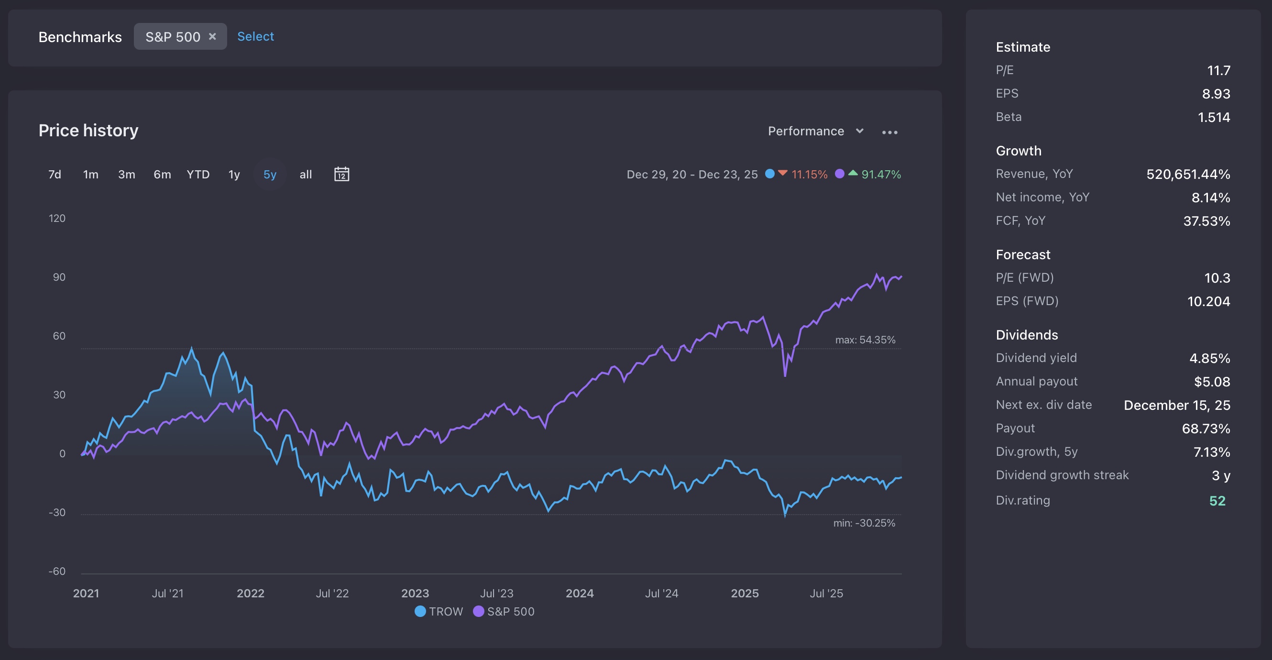Screen dimensions: 1272x660
Task: Click the blue TROW performance dot
Action: click(769, 174)
